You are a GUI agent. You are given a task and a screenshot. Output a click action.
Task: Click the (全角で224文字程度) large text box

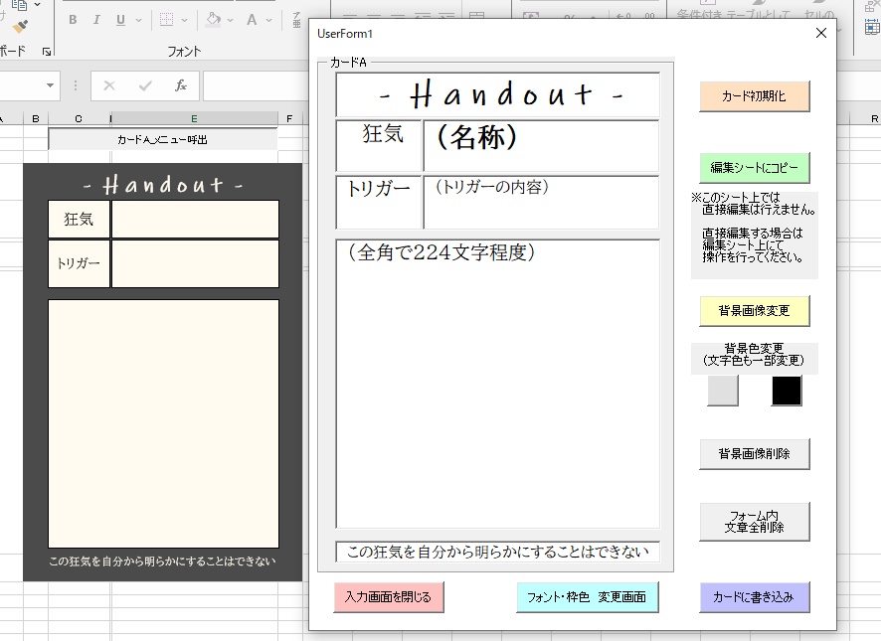coord(498,384)
